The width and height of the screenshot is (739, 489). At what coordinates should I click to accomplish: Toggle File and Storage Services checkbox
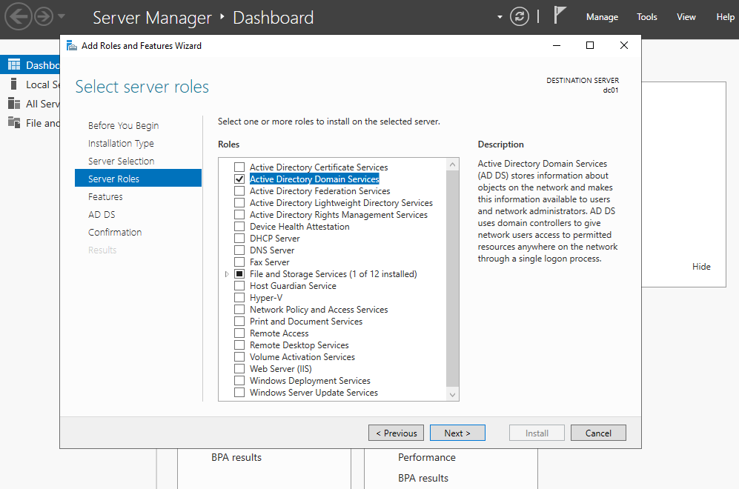point(239,273)
